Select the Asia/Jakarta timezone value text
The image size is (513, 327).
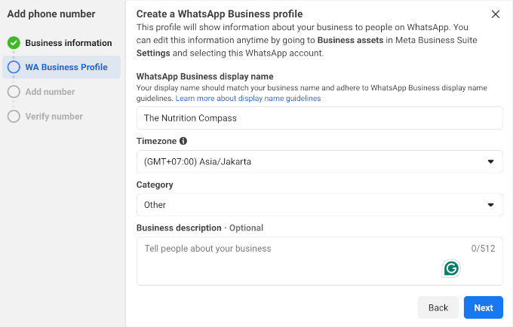coord(198,162)
